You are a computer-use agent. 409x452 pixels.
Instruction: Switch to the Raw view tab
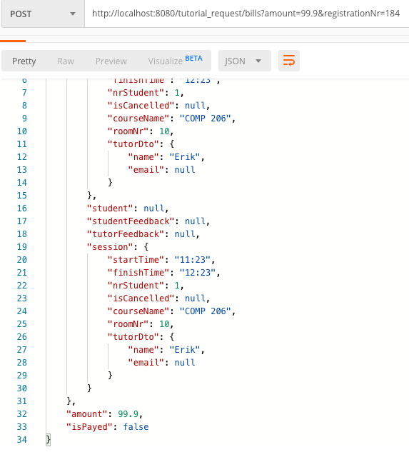pyautogui.click(x=66, y=61)
